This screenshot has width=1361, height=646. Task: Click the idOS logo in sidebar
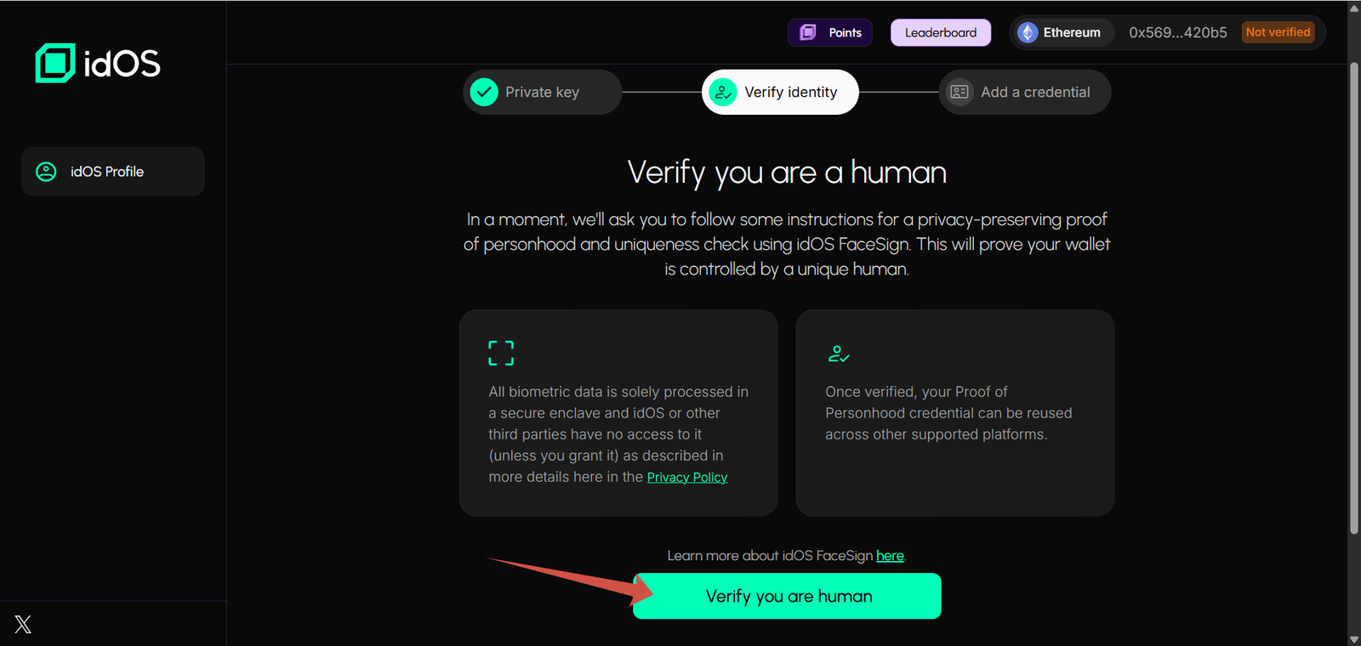point(97,63)
